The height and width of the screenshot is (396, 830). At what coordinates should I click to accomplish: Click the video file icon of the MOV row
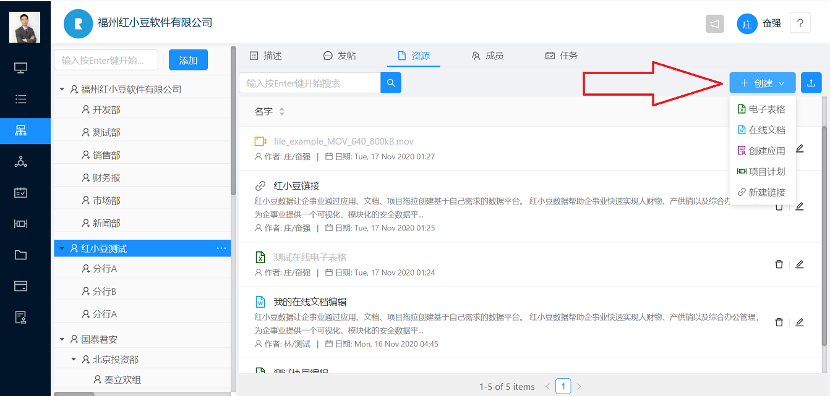click(260, 141)
